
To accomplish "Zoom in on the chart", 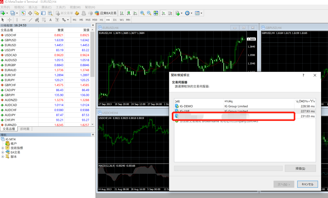I will pos(142,13).
